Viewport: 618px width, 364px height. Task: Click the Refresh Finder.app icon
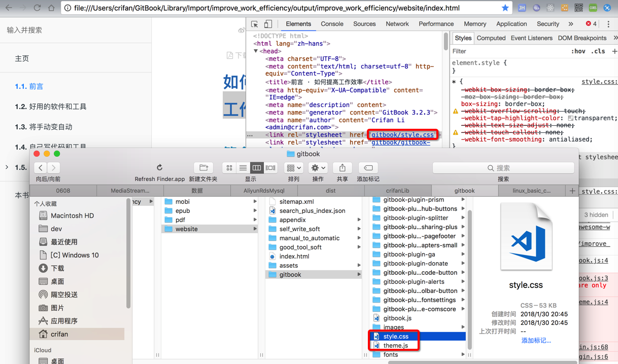(159, 168)
